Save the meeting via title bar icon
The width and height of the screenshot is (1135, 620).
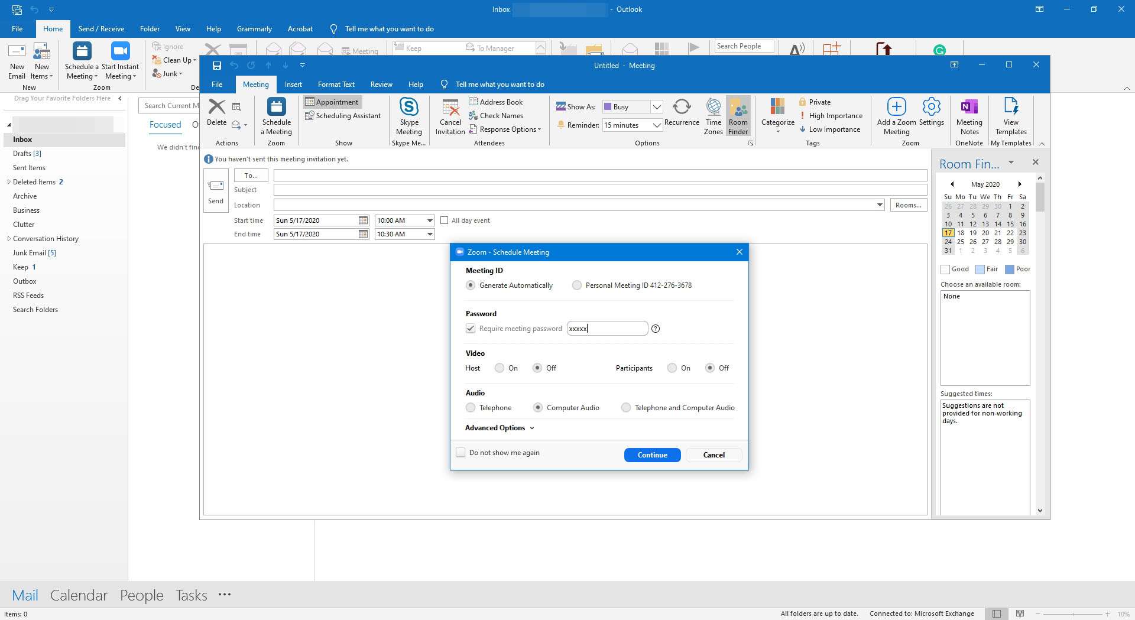tap(216, 65)
